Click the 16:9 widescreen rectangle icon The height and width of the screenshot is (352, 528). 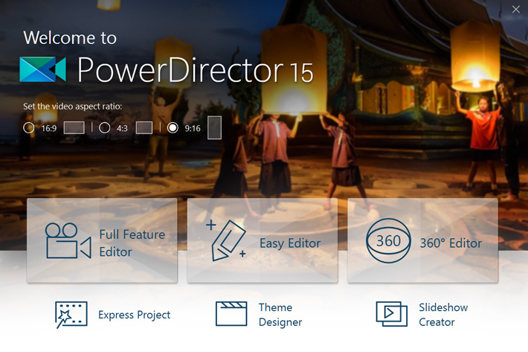pyautogui.click(x=74, y=128)
